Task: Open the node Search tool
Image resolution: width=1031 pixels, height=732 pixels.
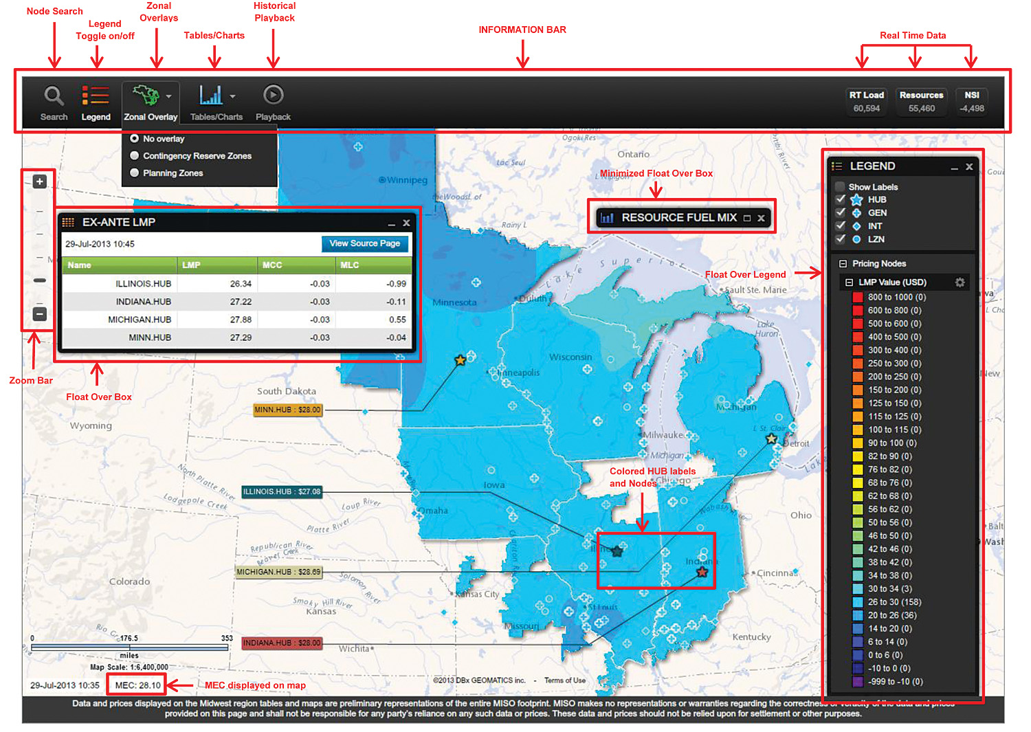Action: [x=54, y=96]
